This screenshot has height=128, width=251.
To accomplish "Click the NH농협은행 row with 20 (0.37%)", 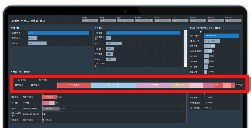I will pos(215,103).
